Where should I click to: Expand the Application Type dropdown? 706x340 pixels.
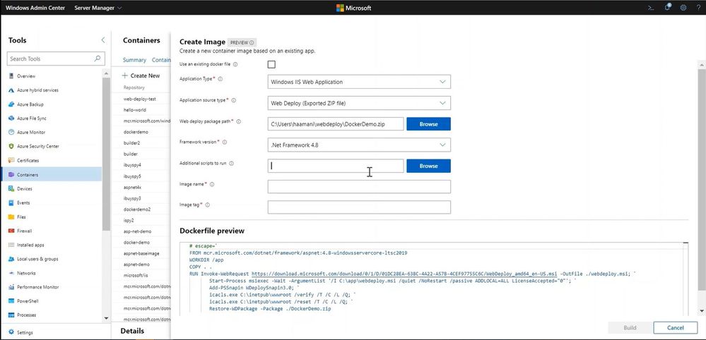(x=359, y=82)
